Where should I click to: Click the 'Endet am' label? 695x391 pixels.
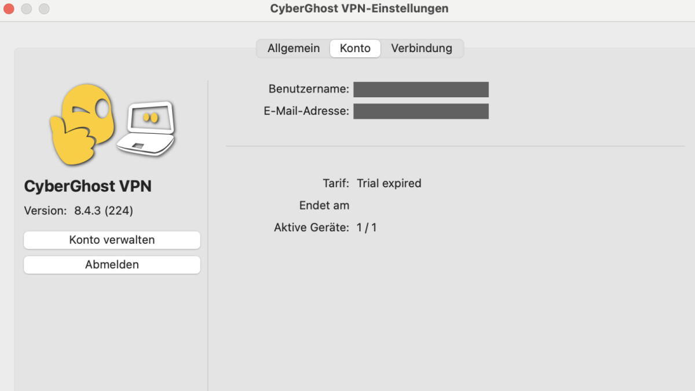pos(324,205)
